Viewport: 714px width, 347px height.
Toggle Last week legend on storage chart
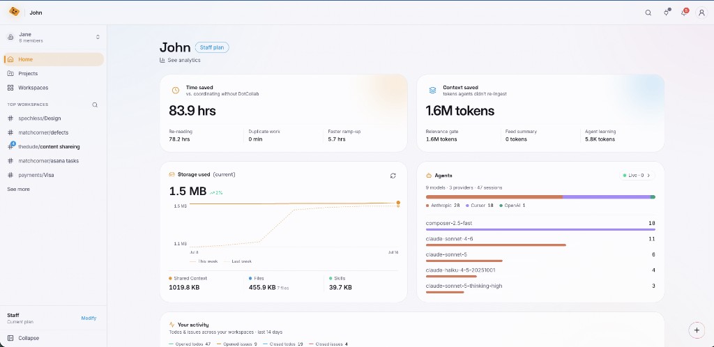pos(238,261)
